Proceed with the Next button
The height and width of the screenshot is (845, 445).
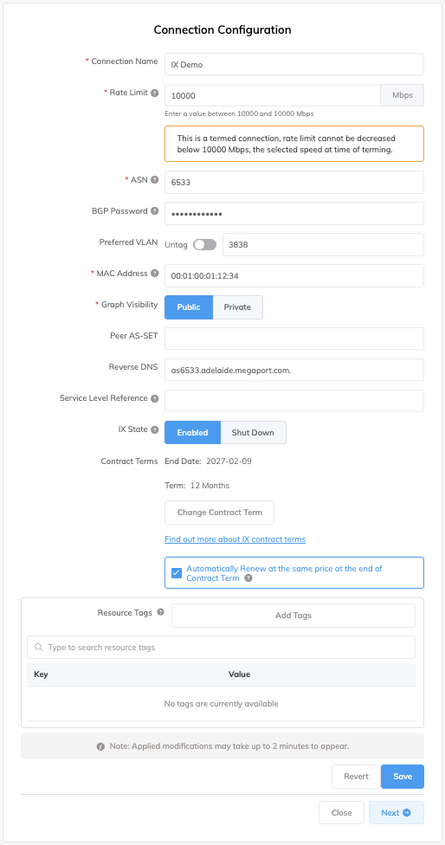[397, 813]
